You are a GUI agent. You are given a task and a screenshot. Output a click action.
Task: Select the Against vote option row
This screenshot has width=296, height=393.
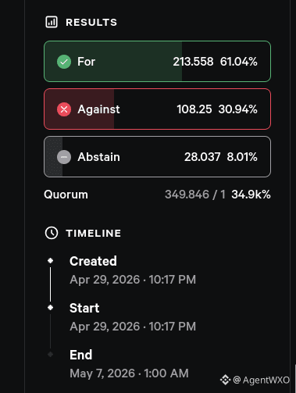[158, 109]
